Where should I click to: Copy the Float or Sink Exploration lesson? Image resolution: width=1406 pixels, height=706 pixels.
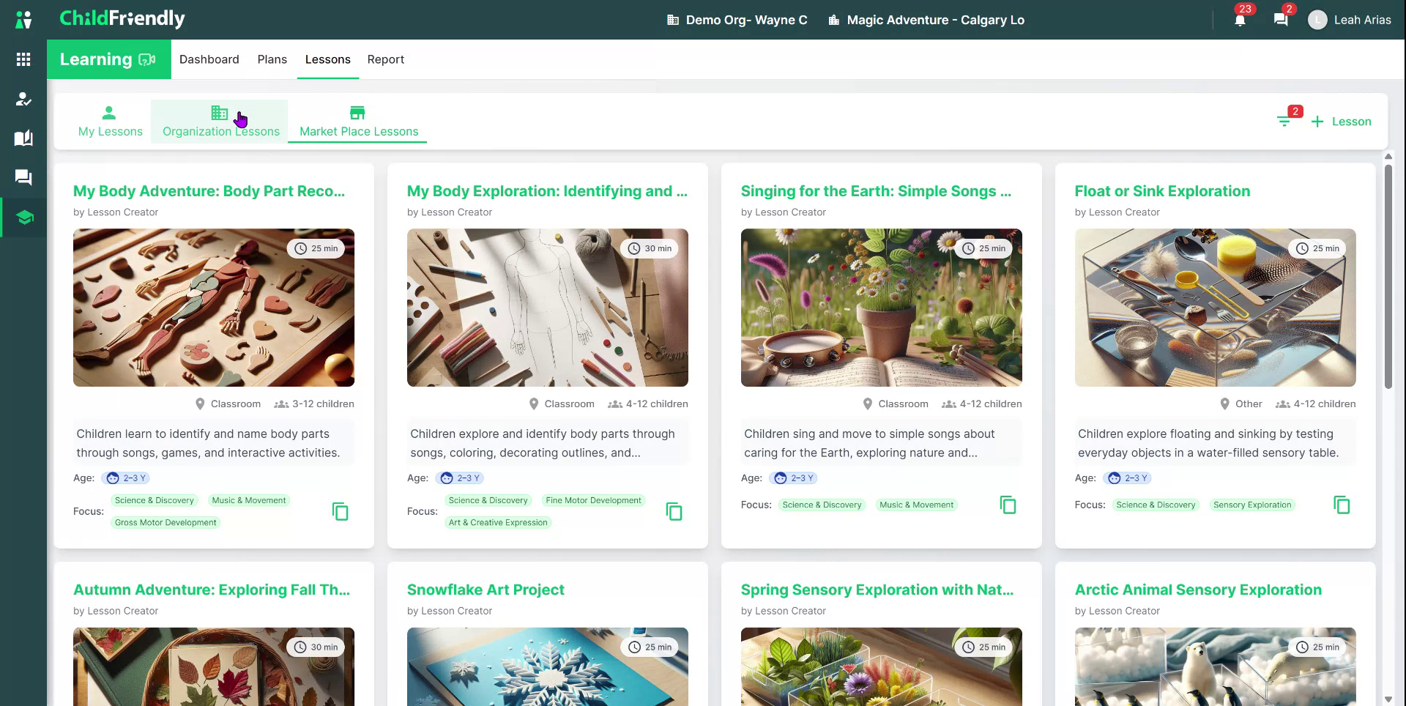[x=1342, y=505]
